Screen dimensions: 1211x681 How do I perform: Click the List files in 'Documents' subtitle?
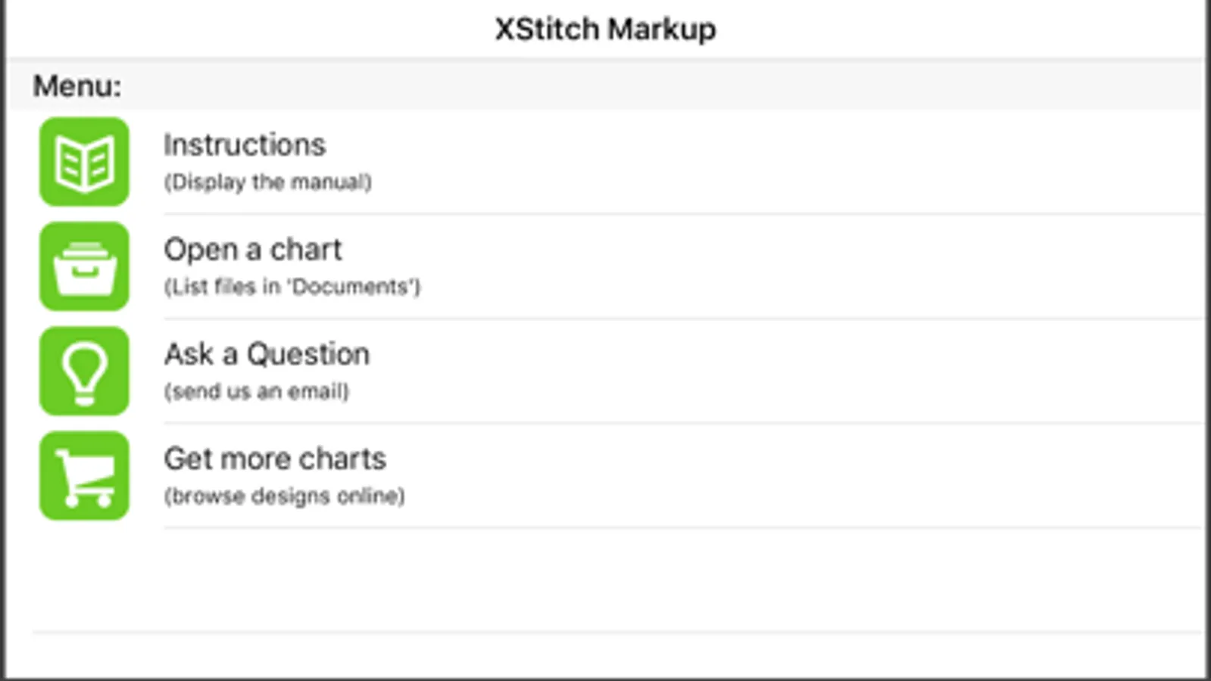coord(292,287)
